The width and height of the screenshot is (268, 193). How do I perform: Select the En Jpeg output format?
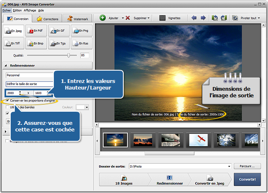pyautogui.click(x=14, y=30)
